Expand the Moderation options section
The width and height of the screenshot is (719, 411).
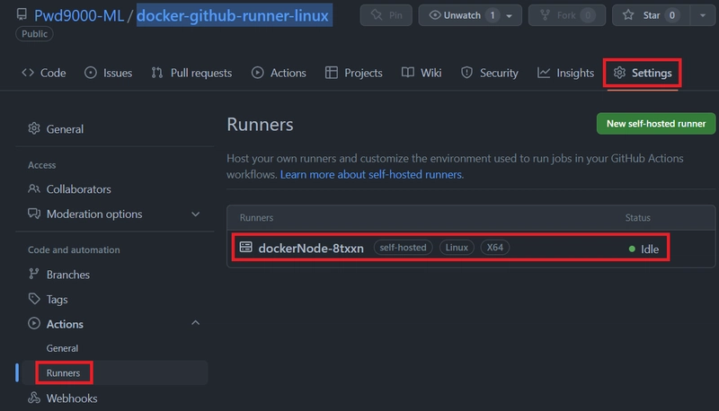tap(196, 214)
